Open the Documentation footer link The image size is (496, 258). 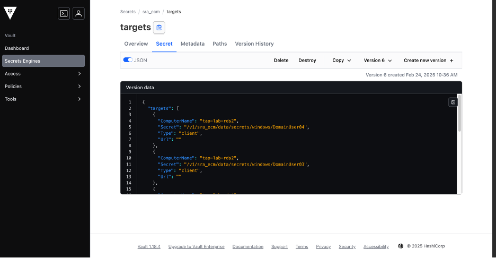[x=247, y=247]
